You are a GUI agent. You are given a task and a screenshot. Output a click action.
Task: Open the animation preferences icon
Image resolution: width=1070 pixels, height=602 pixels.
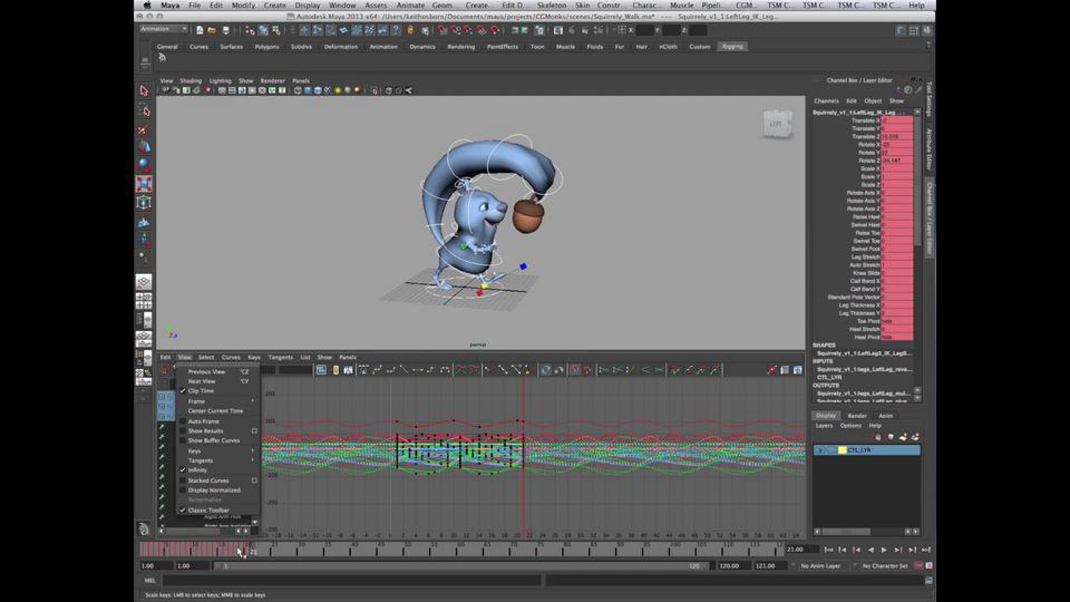[929, 566]
